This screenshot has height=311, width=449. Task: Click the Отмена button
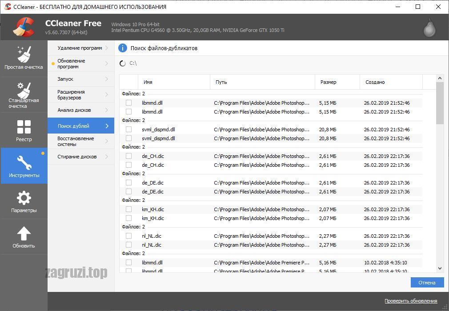coord(427,283)
